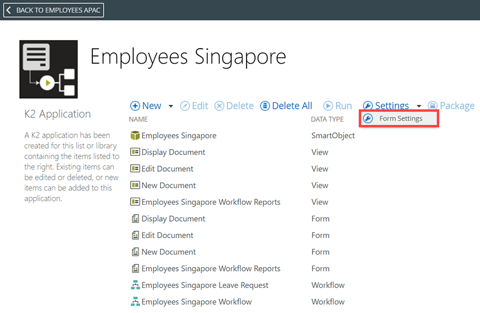Click the Package icon in toolbar
This screenshot has height=313, width=480.
click(x=433, y=106)
